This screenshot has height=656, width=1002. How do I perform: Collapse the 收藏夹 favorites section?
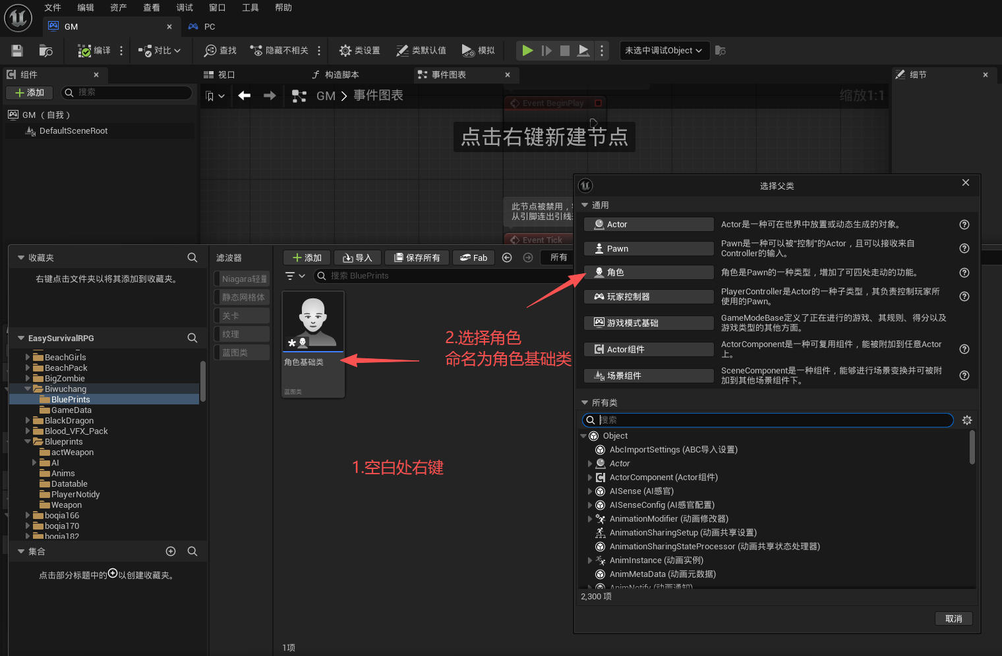[21, 258]
